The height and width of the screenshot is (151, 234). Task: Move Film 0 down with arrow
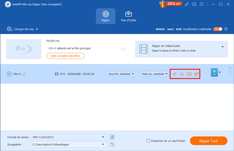coord(230,74)
